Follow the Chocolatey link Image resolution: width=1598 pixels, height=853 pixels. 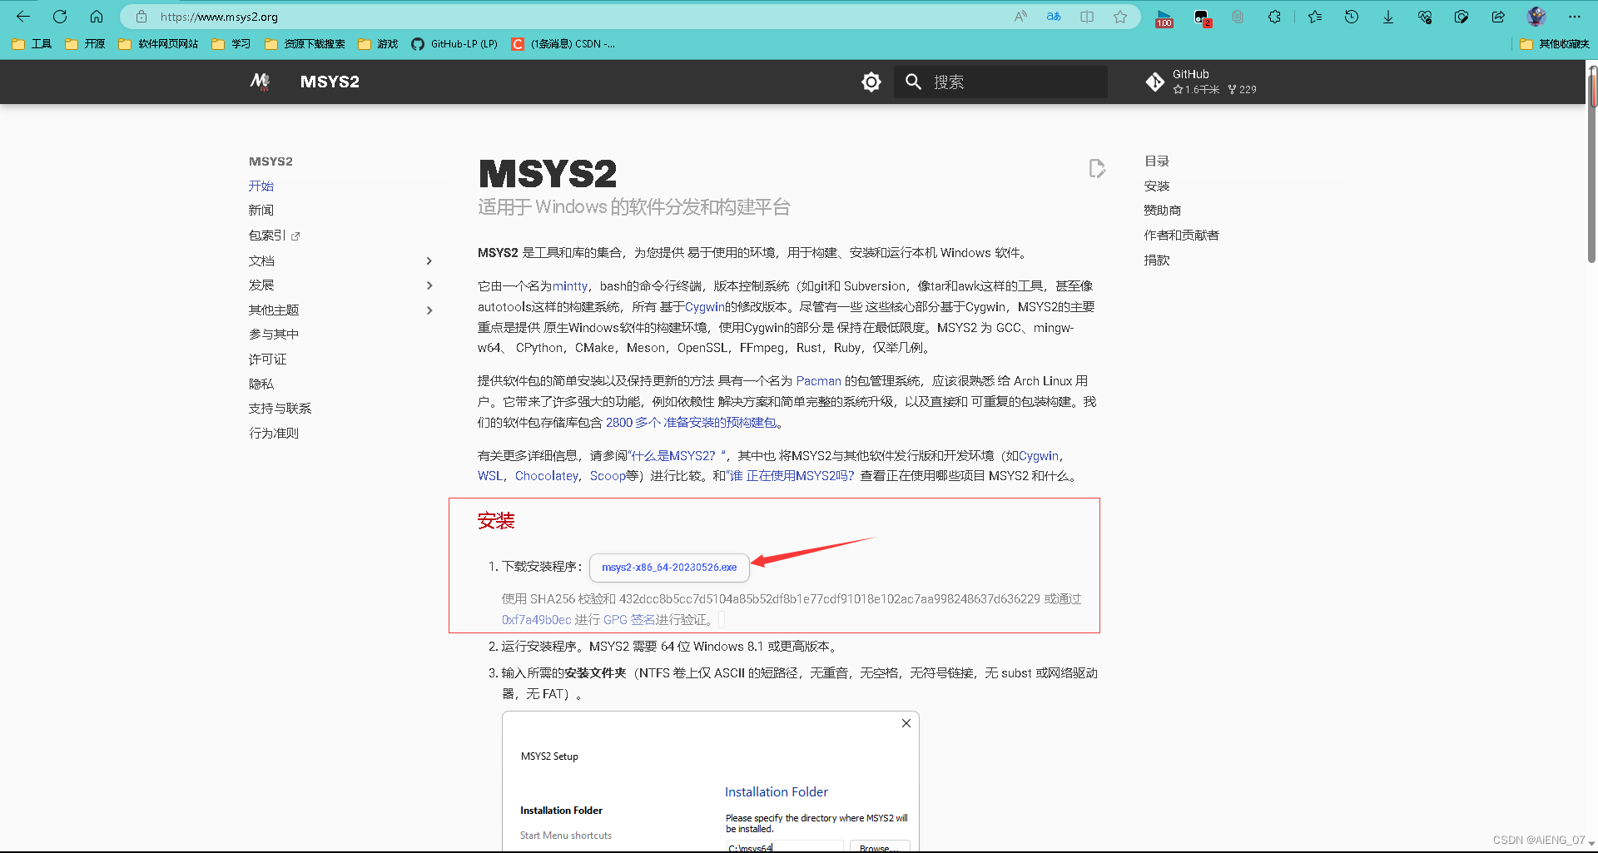pos(546,476)
